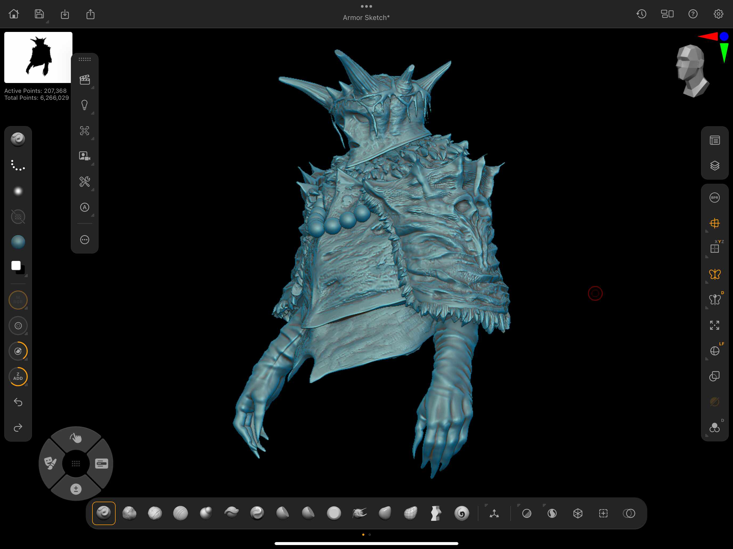Click the white foreground color swatch
The image size is (733, 549).
[15, 265]
